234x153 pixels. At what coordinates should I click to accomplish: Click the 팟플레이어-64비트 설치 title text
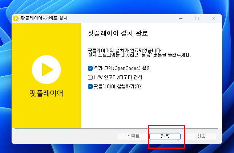(x=44, y=18)
